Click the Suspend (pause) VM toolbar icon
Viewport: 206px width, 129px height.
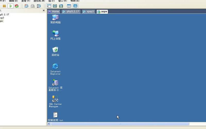pyautogui.click(x=4, y=6)
